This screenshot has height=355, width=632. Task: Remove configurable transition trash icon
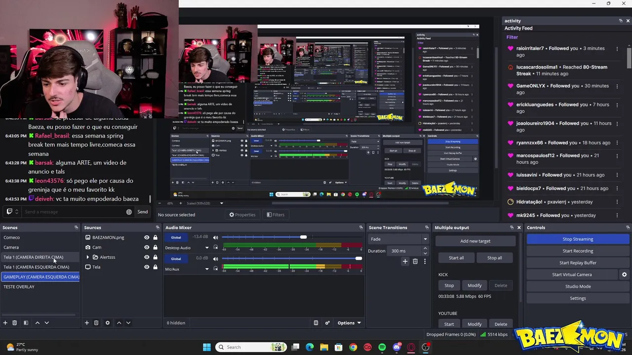click(x=415, y=261)
